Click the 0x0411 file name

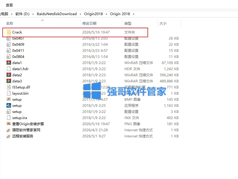pos(18,50)
